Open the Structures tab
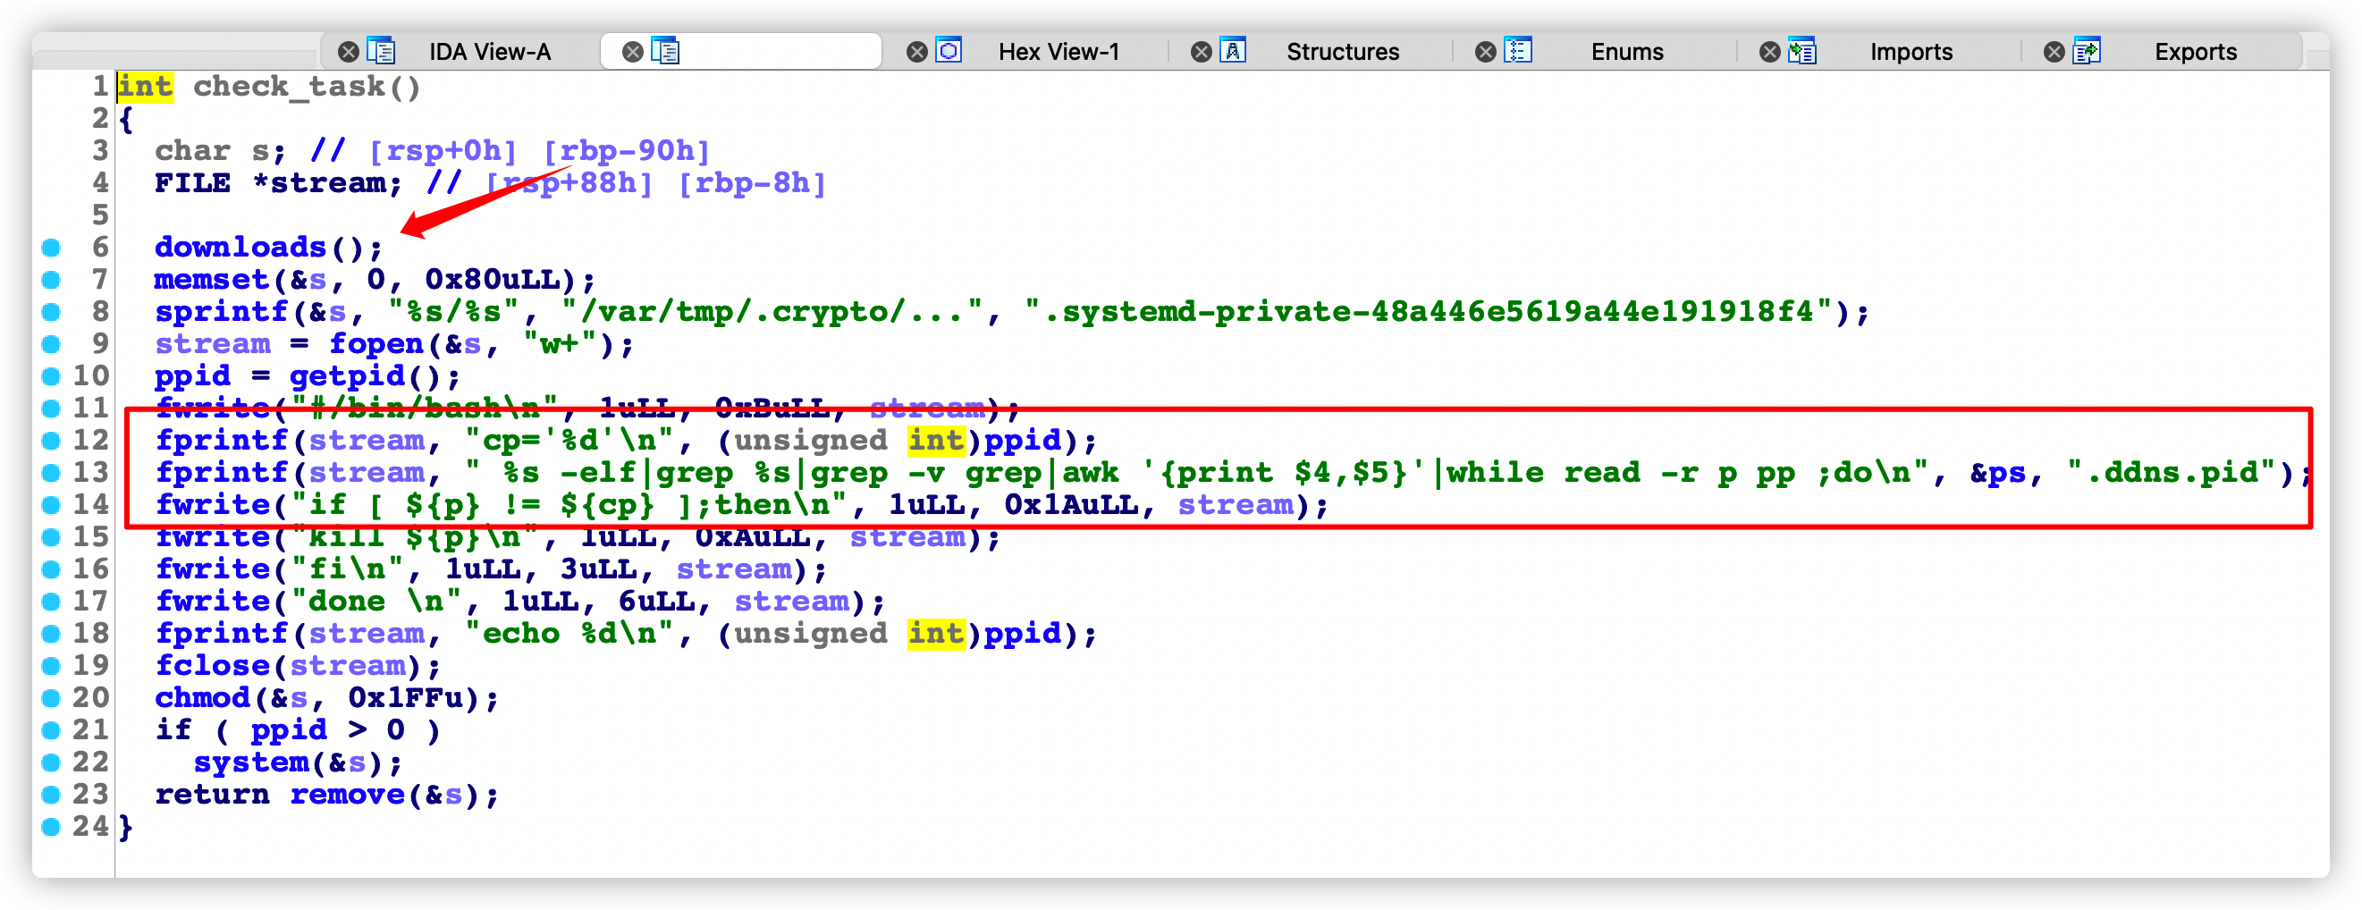The image size is (2362, 910). (x=1343, y=52)
